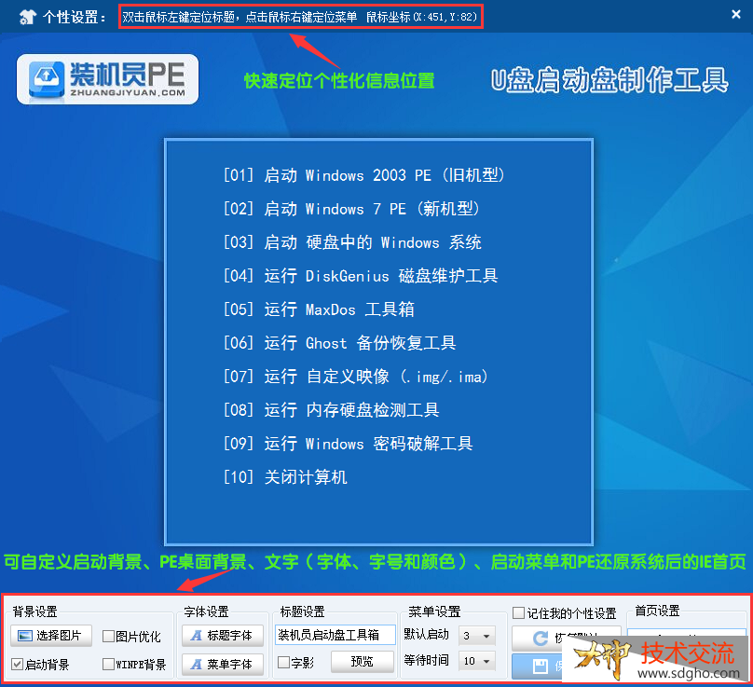The image size is (753, 687).
Task: Check 记住我的个性设置 option
Action: (x=519, y=613)
